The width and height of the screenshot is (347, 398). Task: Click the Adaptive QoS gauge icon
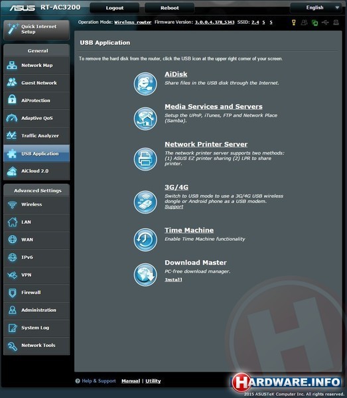pos(12,118)
